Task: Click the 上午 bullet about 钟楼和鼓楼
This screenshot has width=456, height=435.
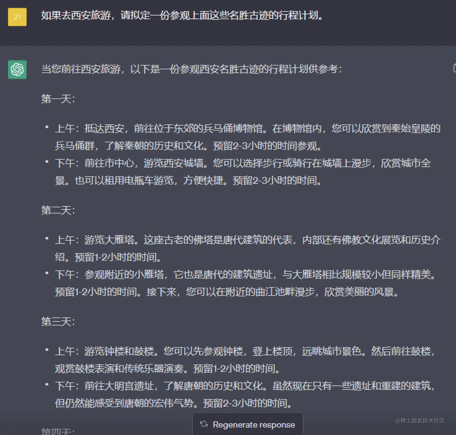Action: click(x=245, y=360)
